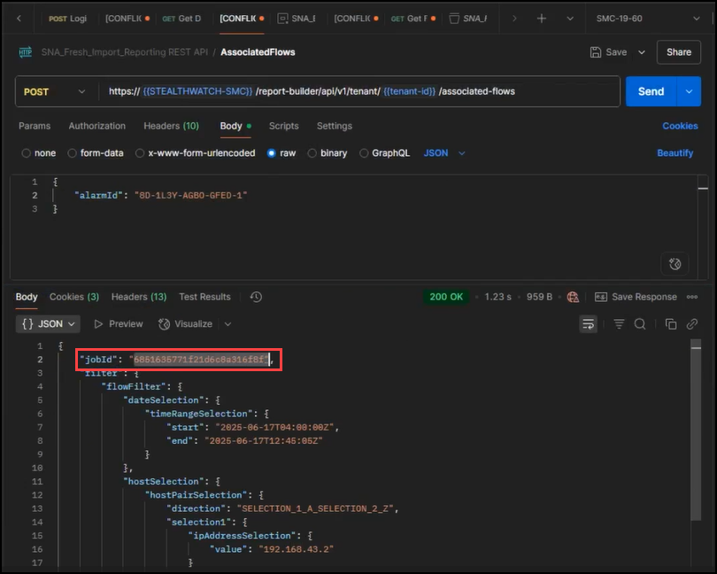This screenshot has width=717, height=574.
Task: Click the network warning globe icon
Action: click(573, 297)
